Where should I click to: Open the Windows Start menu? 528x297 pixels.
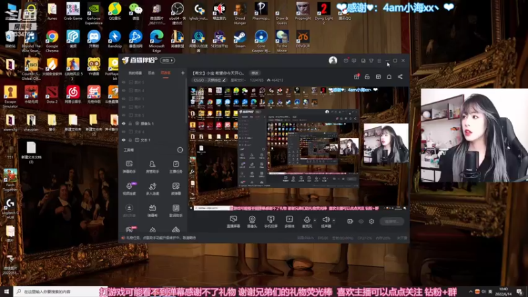pyautogui.click(x=7, y=292)
